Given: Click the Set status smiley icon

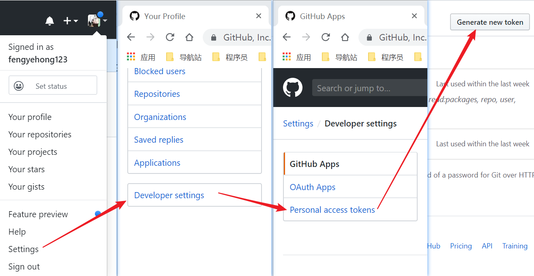Looking at the screenshot, I should click(19, 86).
